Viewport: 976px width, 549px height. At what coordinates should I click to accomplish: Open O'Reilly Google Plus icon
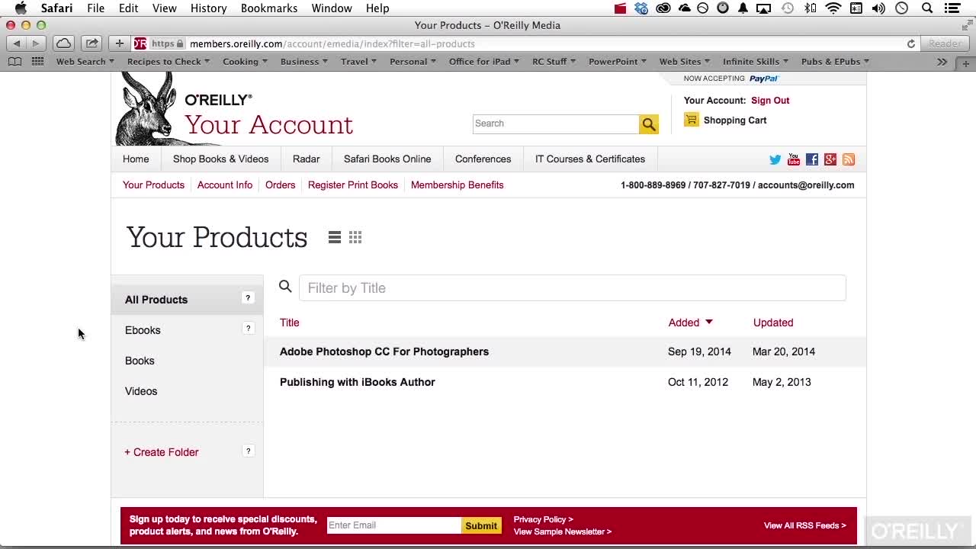[x=830, y=159]
